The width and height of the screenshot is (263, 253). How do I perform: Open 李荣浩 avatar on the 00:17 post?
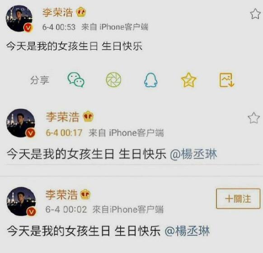coord(21,123)
